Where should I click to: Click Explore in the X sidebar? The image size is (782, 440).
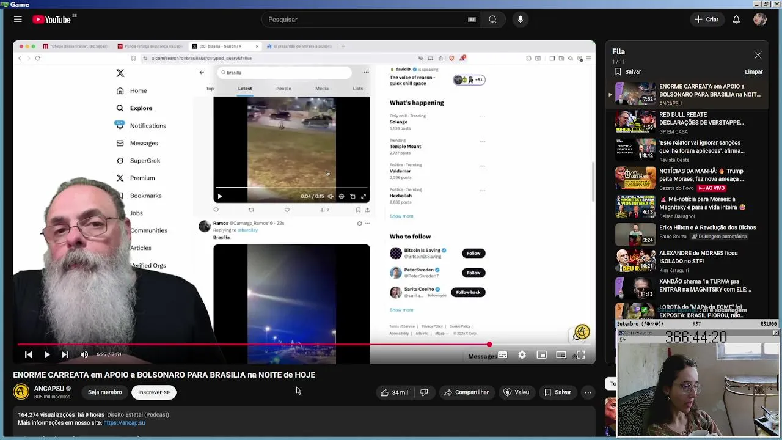(x=134, y=108)
